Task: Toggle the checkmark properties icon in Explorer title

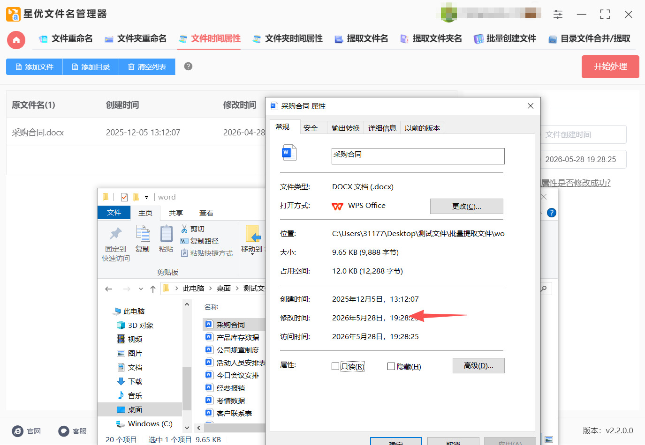Action: (x=124, y=197)
